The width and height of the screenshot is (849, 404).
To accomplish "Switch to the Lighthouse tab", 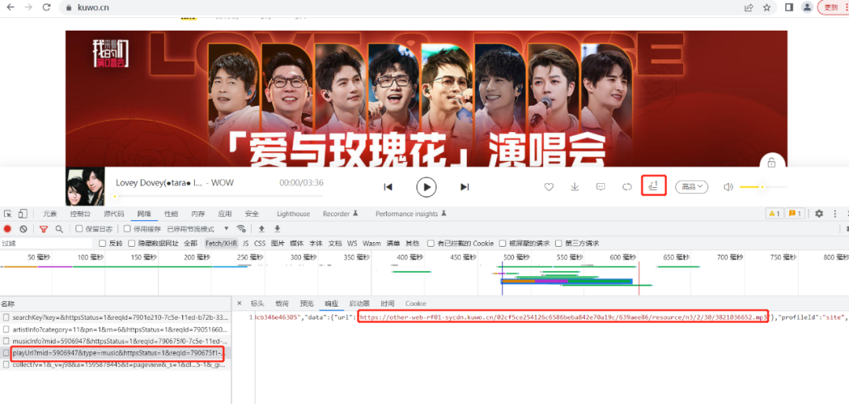I will point(293,214).
